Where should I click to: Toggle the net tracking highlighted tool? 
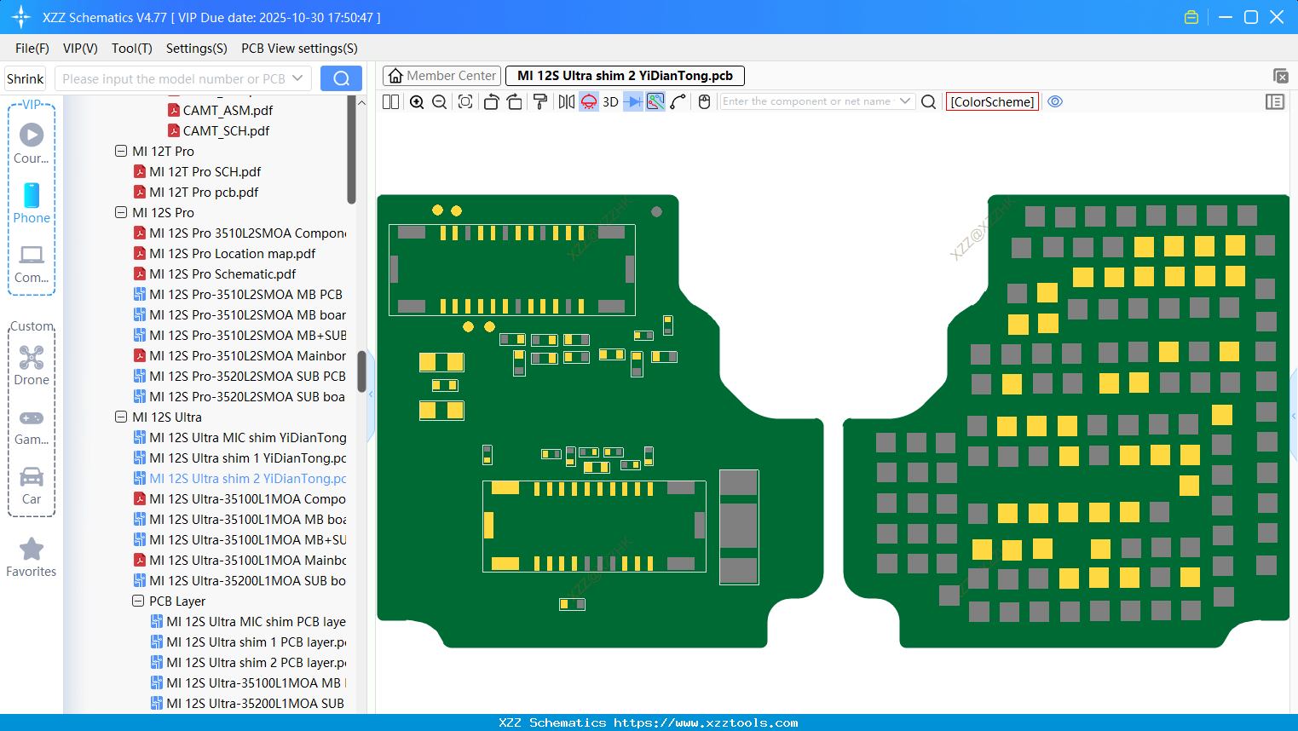654,101
